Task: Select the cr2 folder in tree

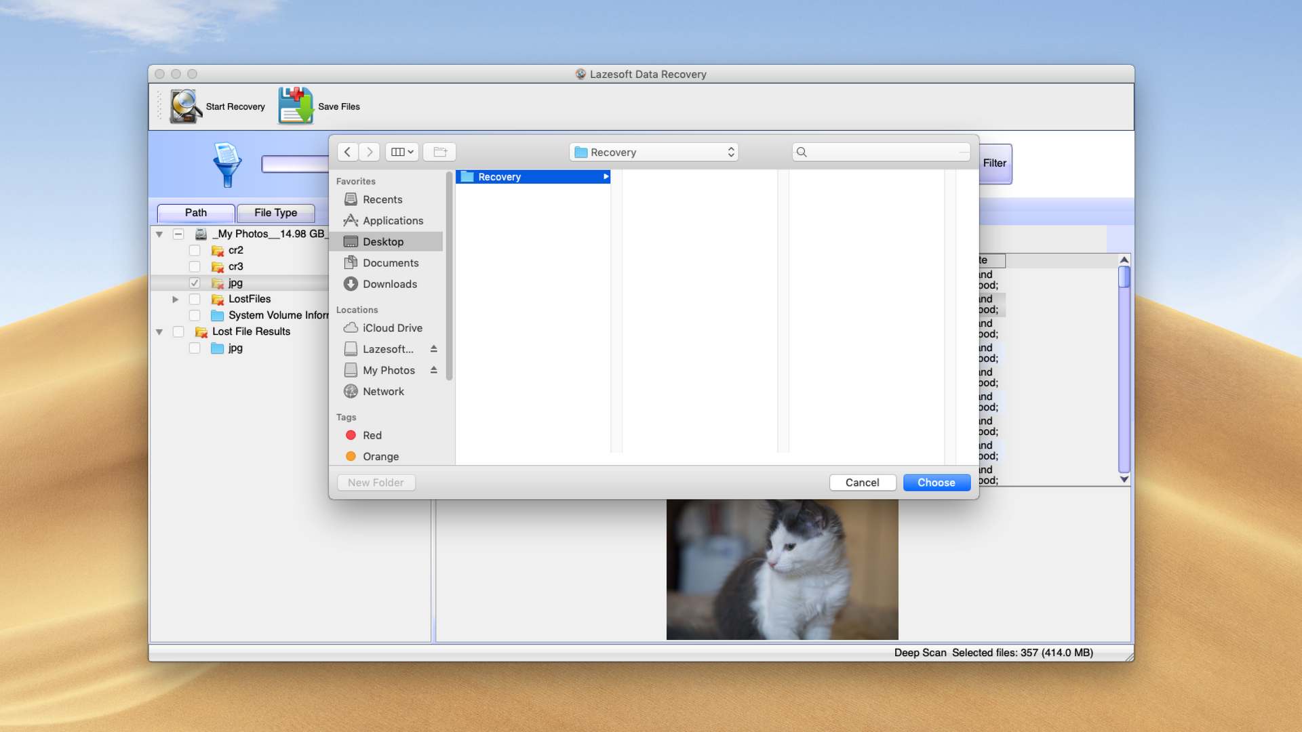Action: tap(235, 250)
